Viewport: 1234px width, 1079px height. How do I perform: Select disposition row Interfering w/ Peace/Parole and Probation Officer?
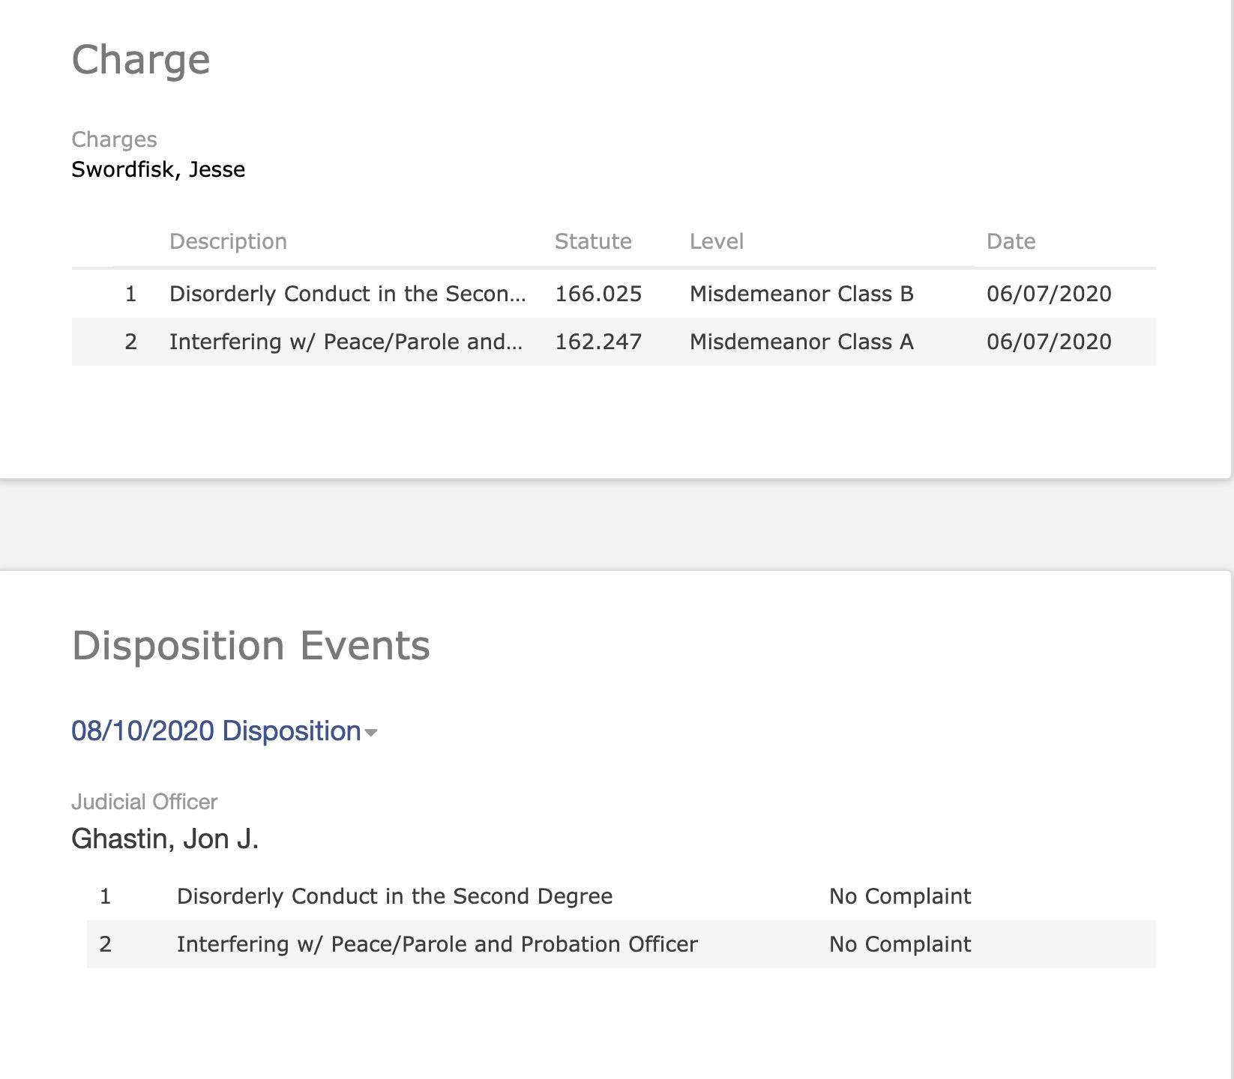pos(437,944)
